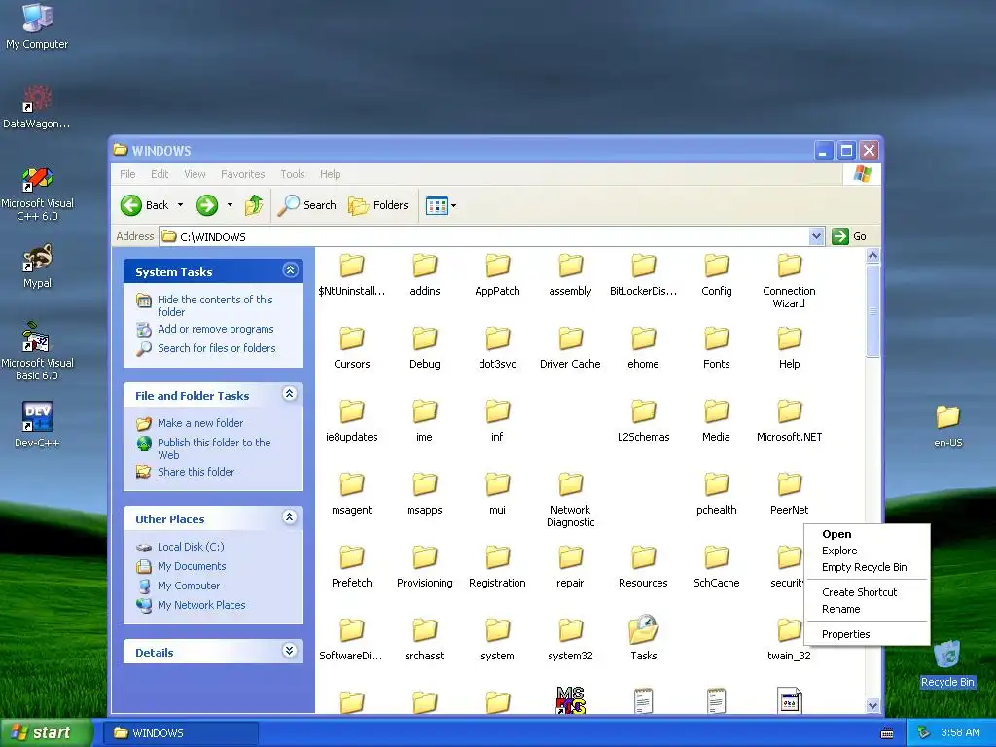Screen dimensions: 996x747
Task: Collapse the Other Places panel
Action: tap(290, 517)
